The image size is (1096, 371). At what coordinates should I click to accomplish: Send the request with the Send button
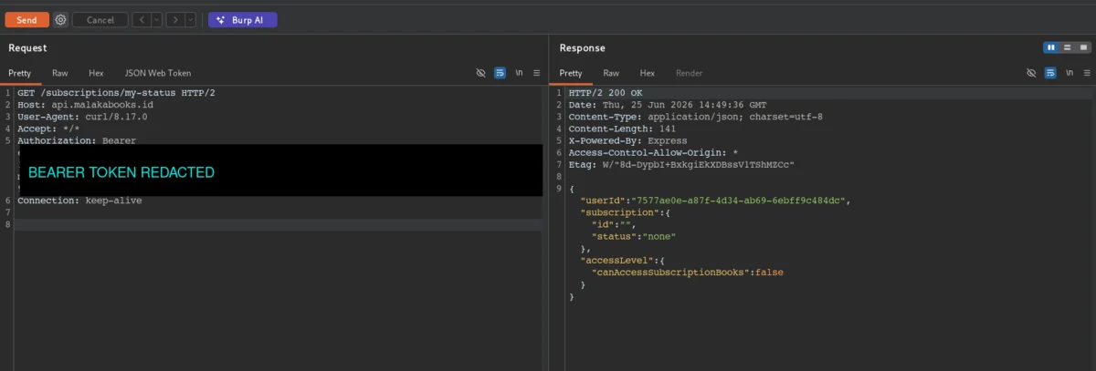click(x=26, y=20)
